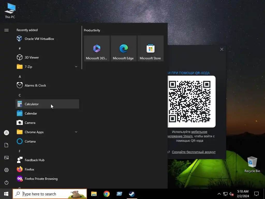The width and height of the screenshot is (265, 199).
Task: Open Oracle VM VirtualBox from Recently added
Action: [47, 39]
